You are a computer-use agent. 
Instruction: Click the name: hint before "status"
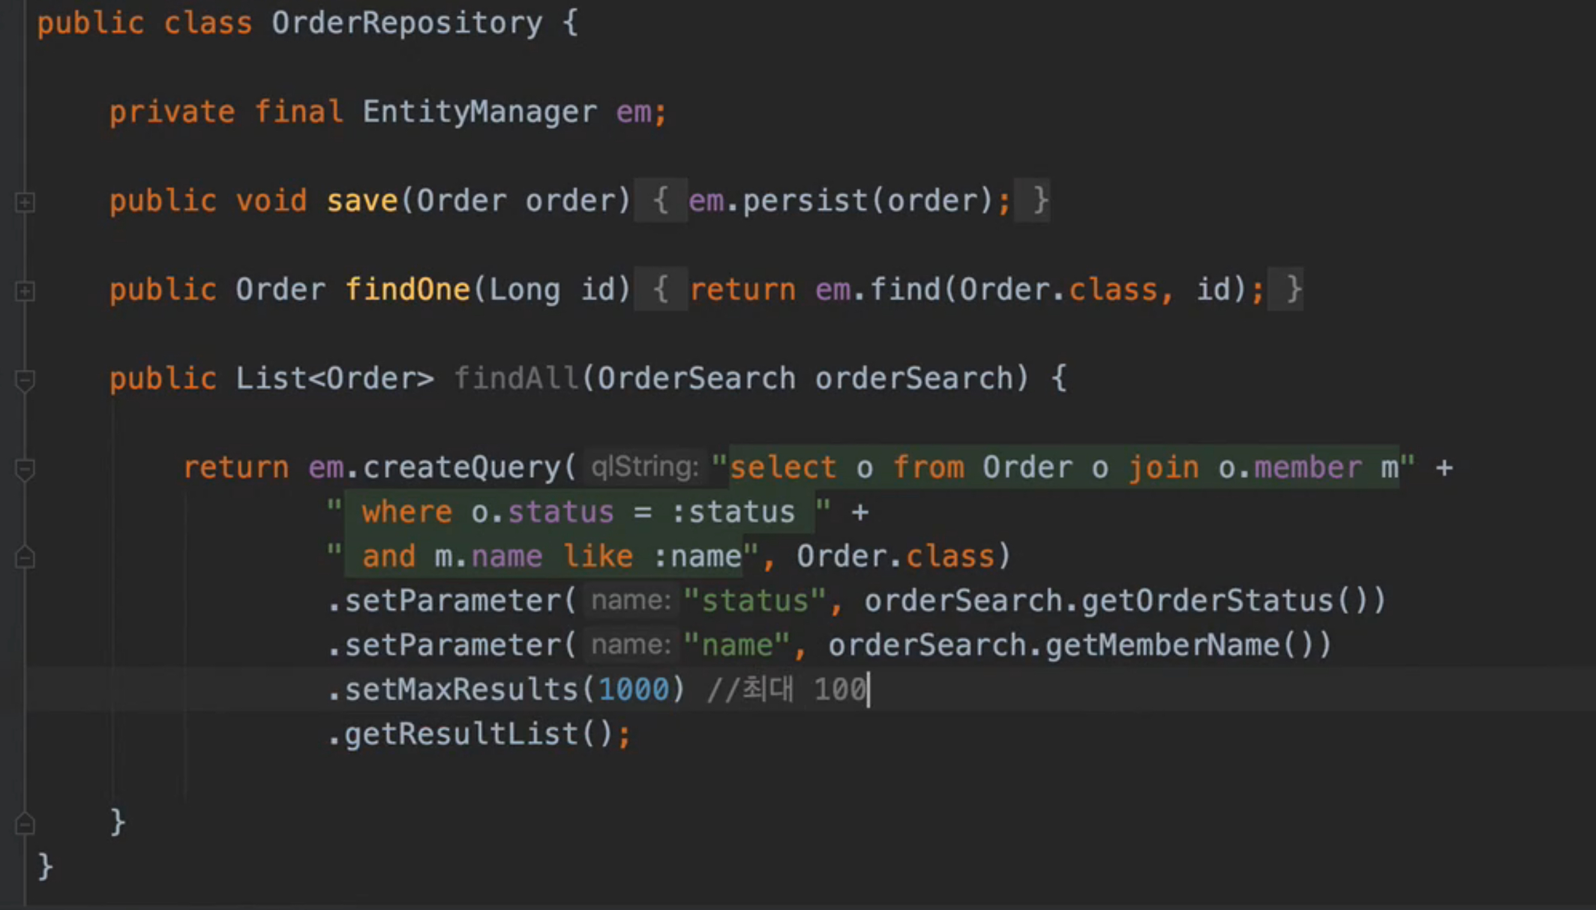631,601
